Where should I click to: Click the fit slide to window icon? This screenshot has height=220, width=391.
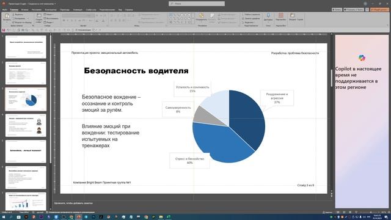coord(389,212)
